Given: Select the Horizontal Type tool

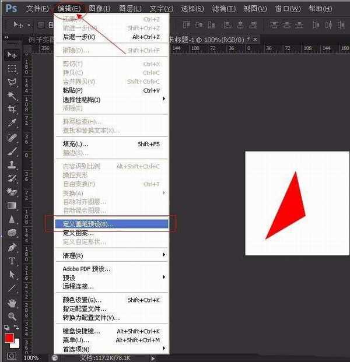Looking at the screenshot, I should tap(12, 261).
